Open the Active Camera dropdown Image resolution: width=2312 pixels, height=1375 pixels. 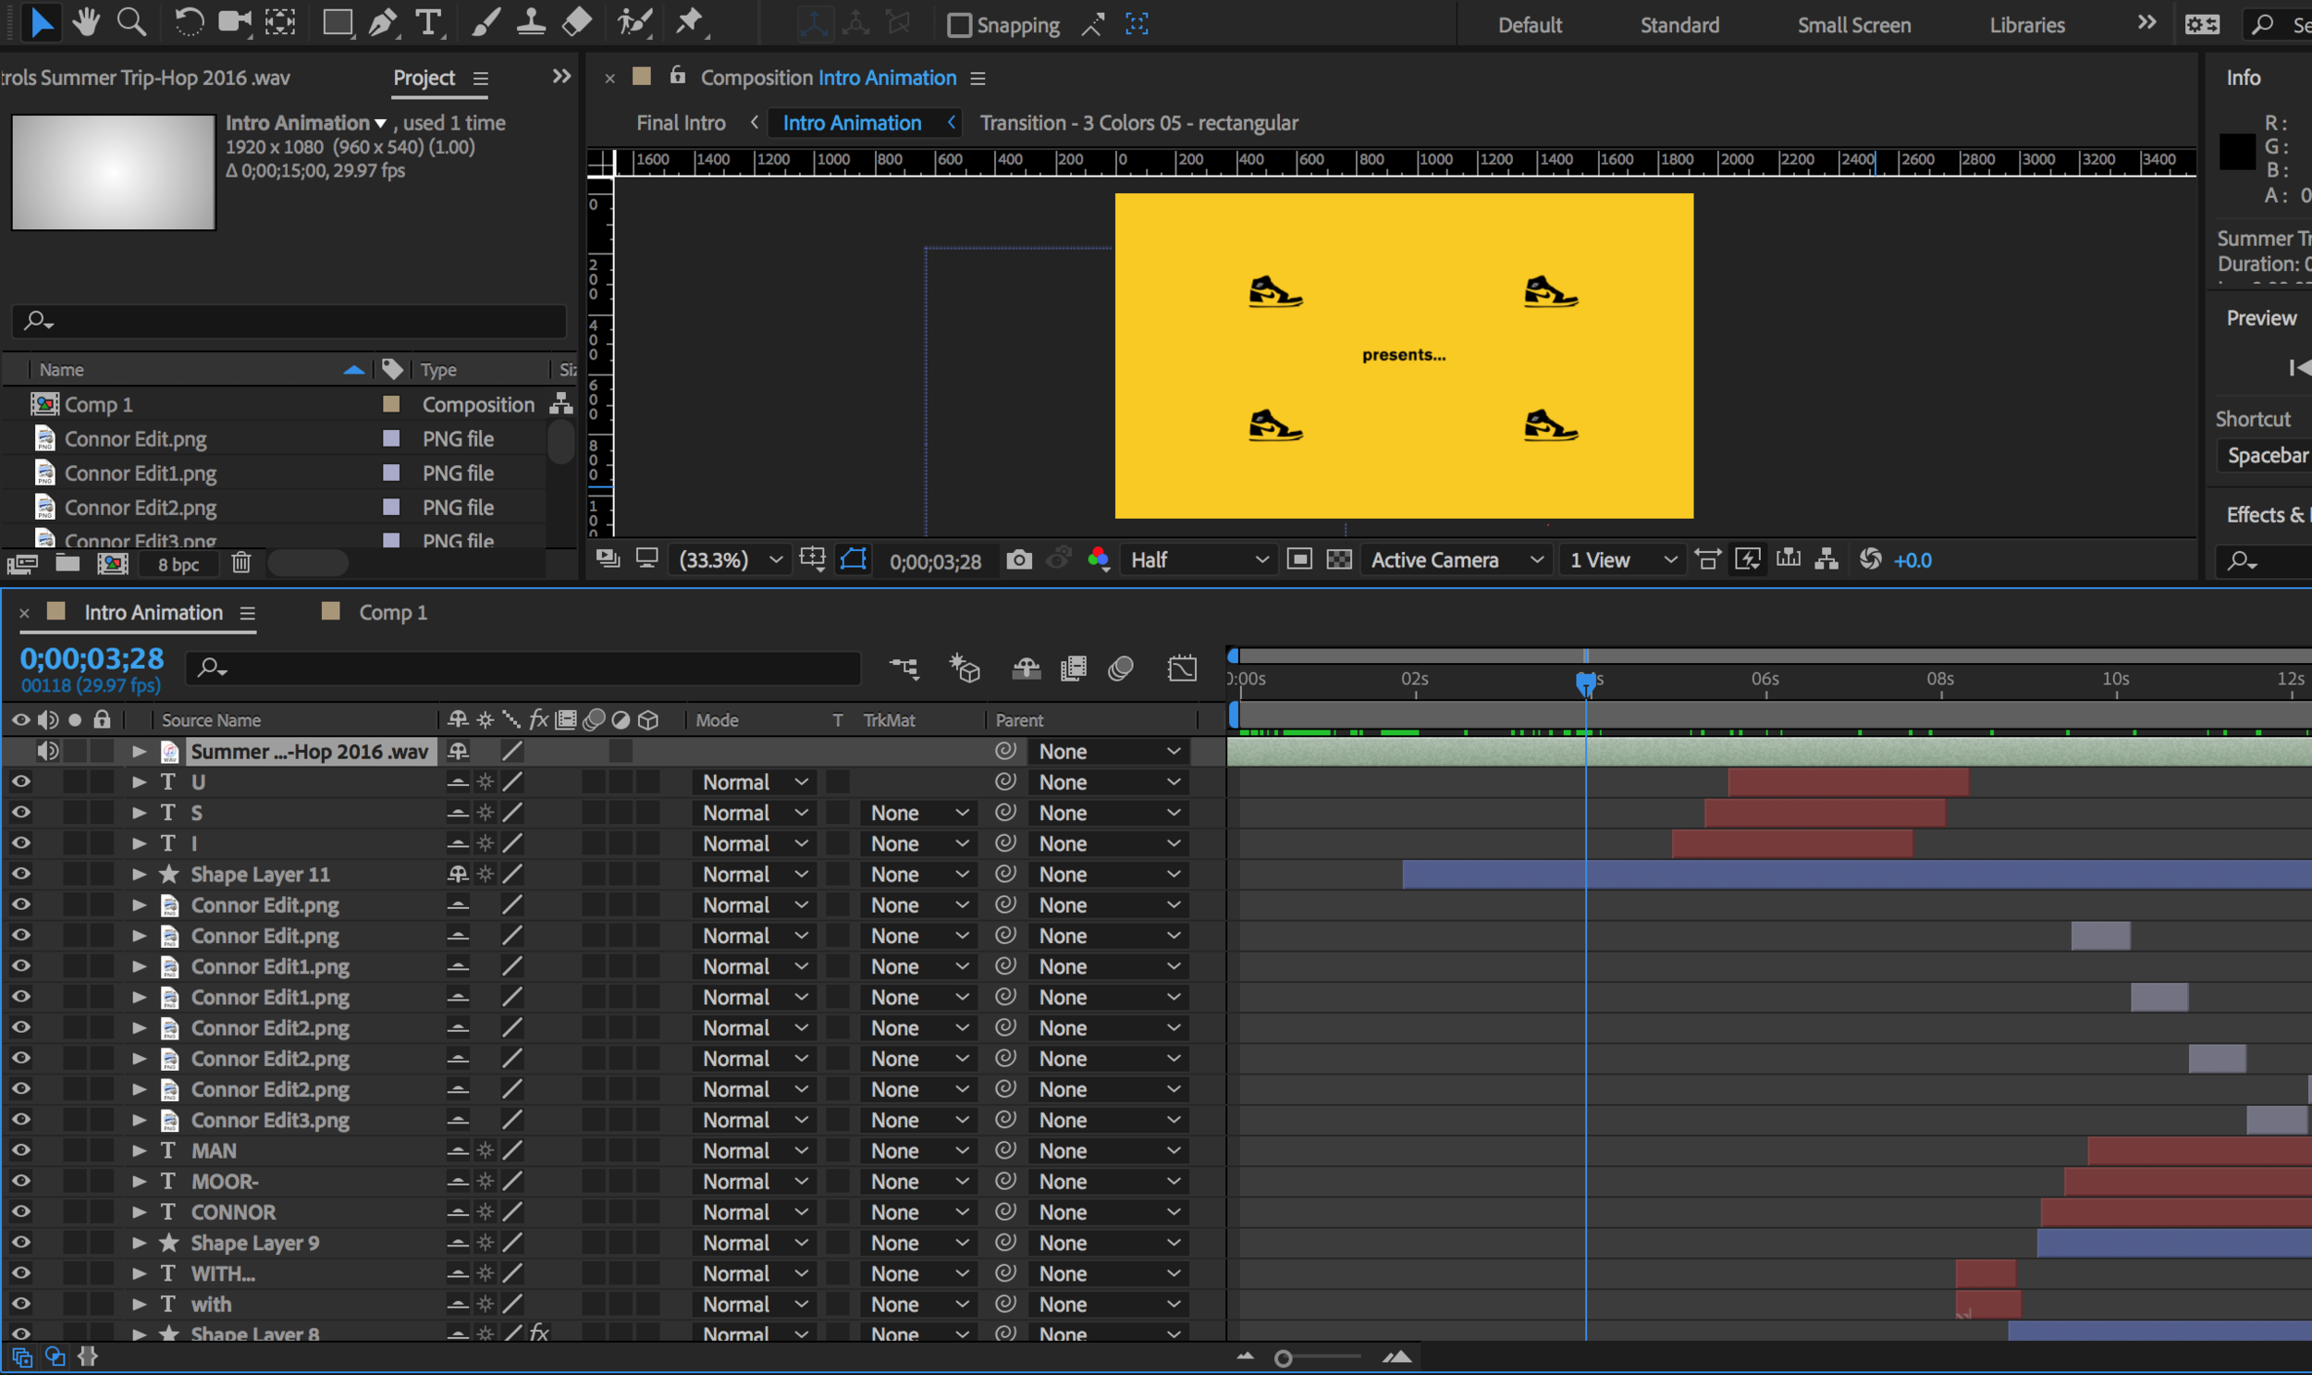1457,559
